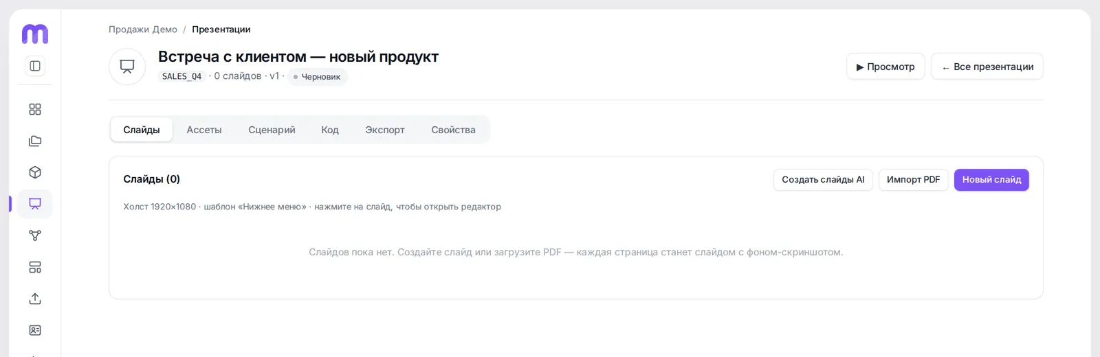Click the presentation title Встреча с клиентом

click(298, 57)
